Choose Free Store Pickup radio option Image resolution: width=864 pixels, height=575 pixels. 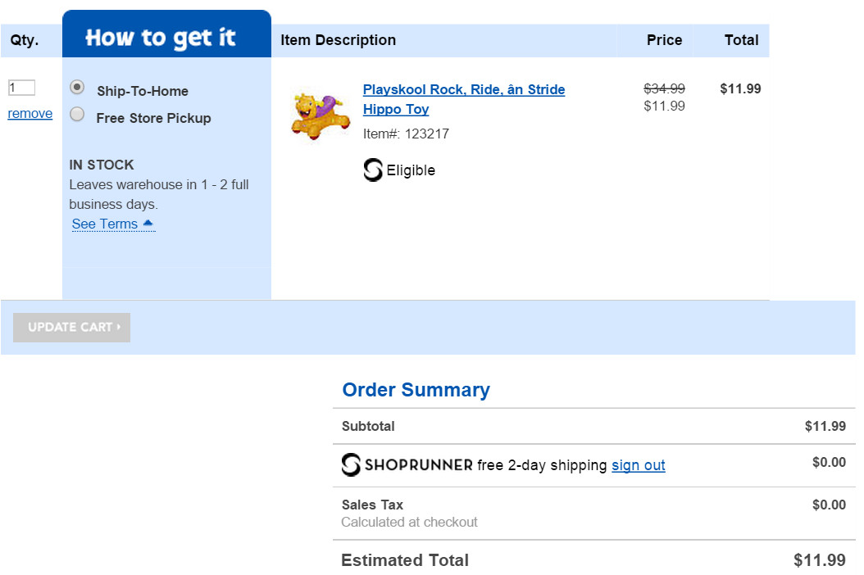[x=77, y=114]
